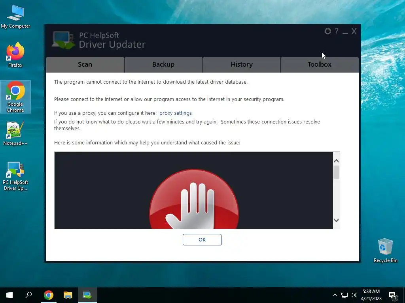Screen dimensions: 405x303
Task: Click 'Please connect to the Internet' message line
Action: pyautogui.click(x=169, y=99)
